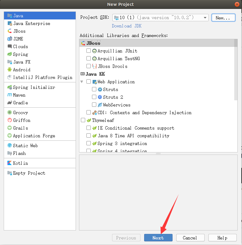The width and height of the screenshot is (242, 245).
Task: Choose the Clouds icon in the sidebar
Action: tap(10, 46)
